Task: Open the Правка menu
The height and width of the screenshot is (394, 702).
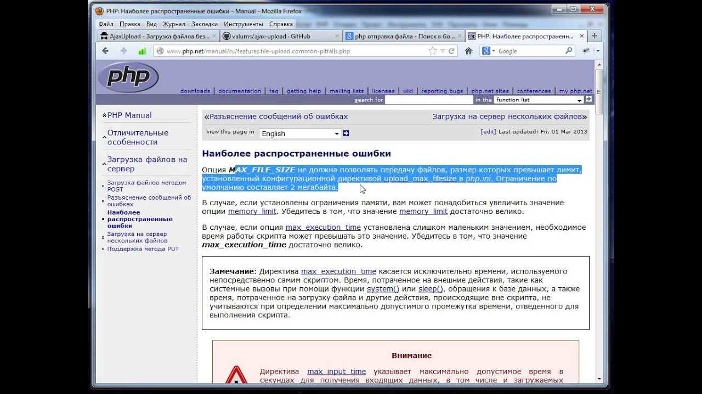Action: (130, 24)
